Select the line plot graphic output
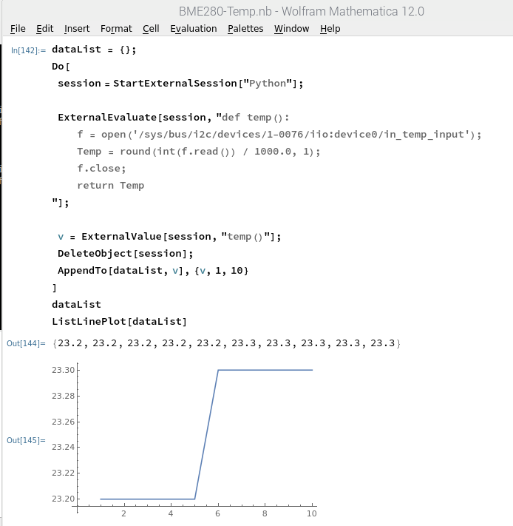Image resolution: width=513 pixels, height=526 pixels. pos(184,440)
